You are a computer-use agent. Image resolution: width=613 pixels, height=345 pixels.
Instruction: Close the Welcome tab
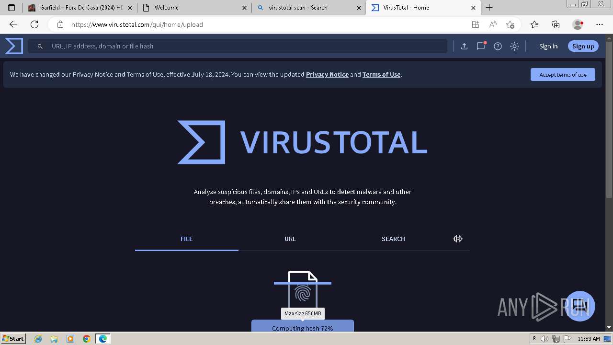[x=245, y=8]
